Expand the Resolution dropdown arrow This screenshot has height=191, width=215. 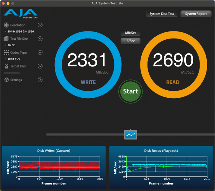coord(40,25)
